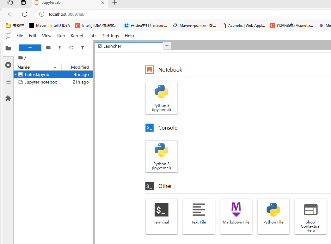Click plus button next to Launcher tab
This screenshot has height=244, width=331.
(x=167, y=46)
